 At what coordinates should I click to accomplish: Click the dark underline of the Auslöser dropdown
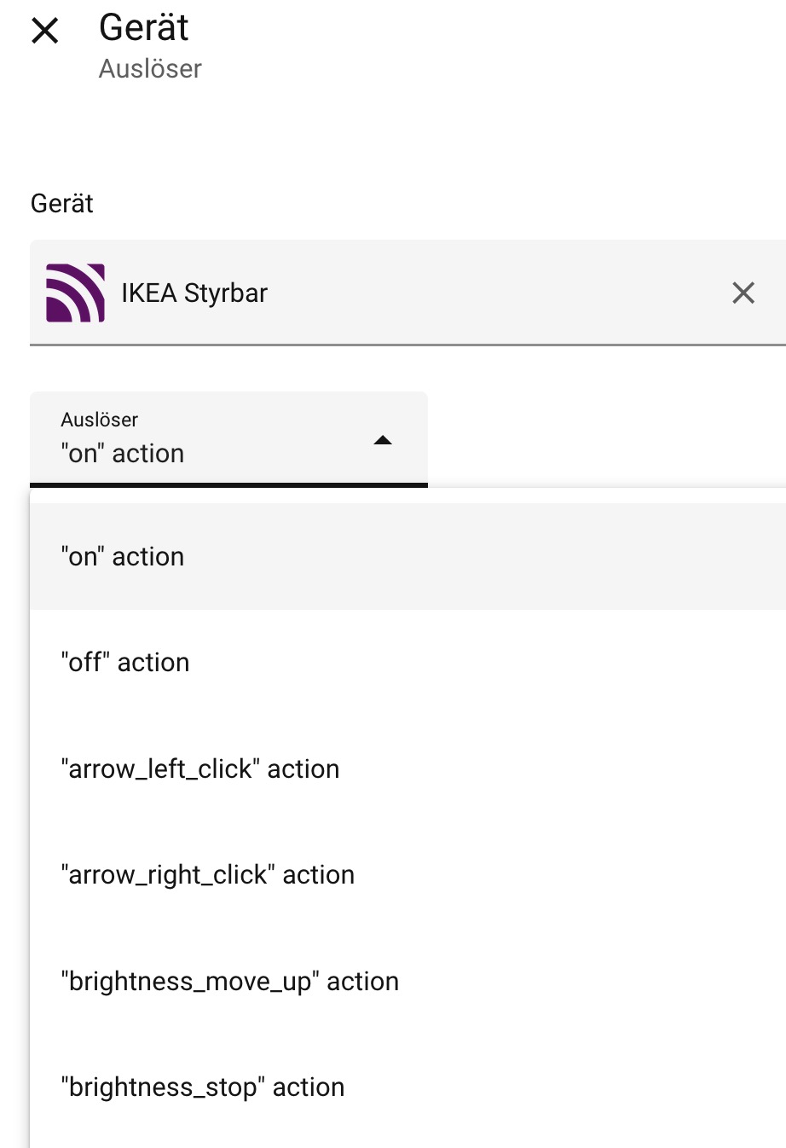click(228, 485)
